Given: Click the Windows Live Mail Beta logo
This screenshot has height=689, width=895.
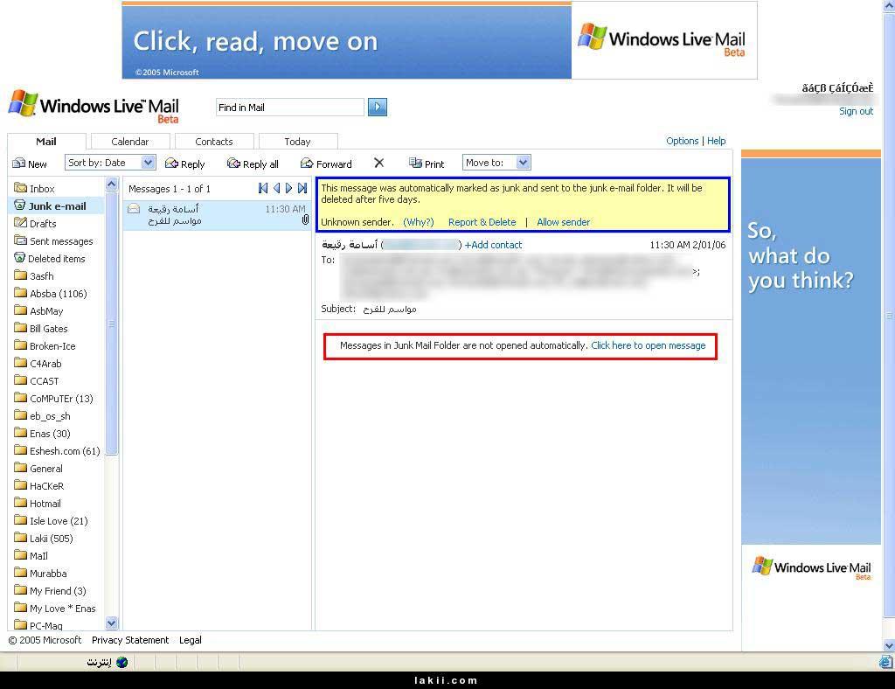Looking at the screenshot, I should tap(94, 106).
